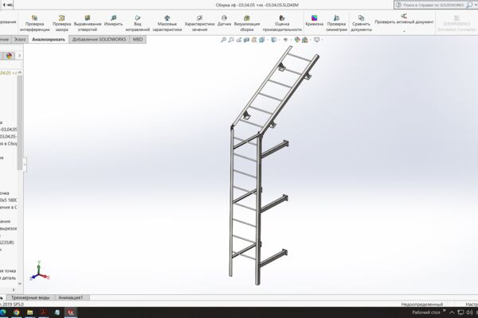The height and width of the screenshot is (318, 478).
Task: Click Dynamic Annotation Views icon in heads-up toolbar
Action: pyautogui.click(x=254, y=40)
